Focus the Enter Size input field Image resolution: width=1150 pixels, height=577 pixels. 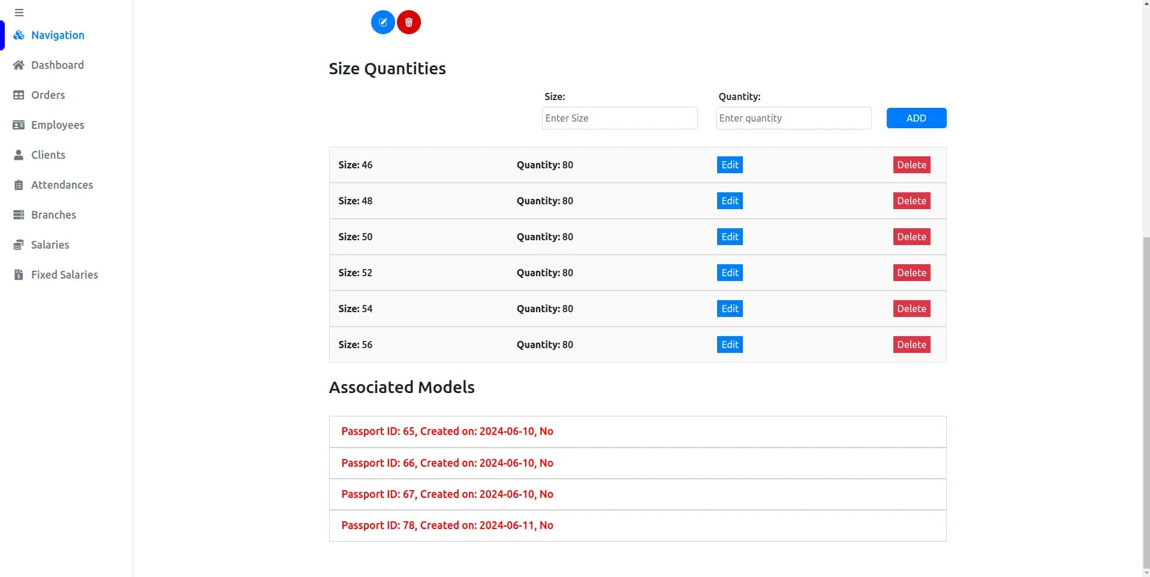[619, 118]
